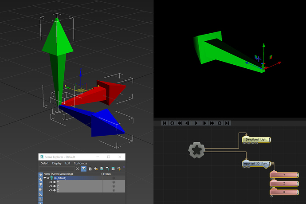The height and width of the screenshot is (204, 306).
Task: Select the pink Z node in nodegraph
Action: [284, 184]
